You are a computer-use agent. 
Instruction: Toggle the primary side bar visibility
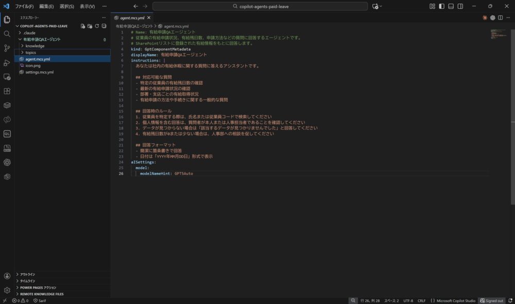coord(441,6)
